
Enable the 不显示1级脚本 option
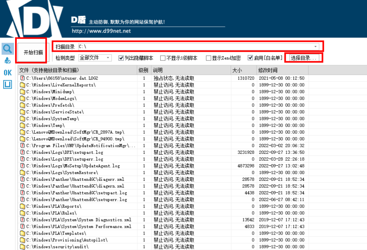163,58
